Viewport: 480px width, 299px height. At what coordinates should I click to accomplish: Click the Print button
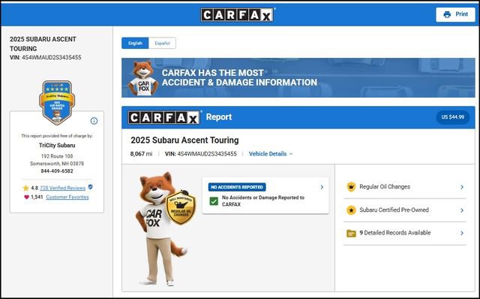point(455,14)
